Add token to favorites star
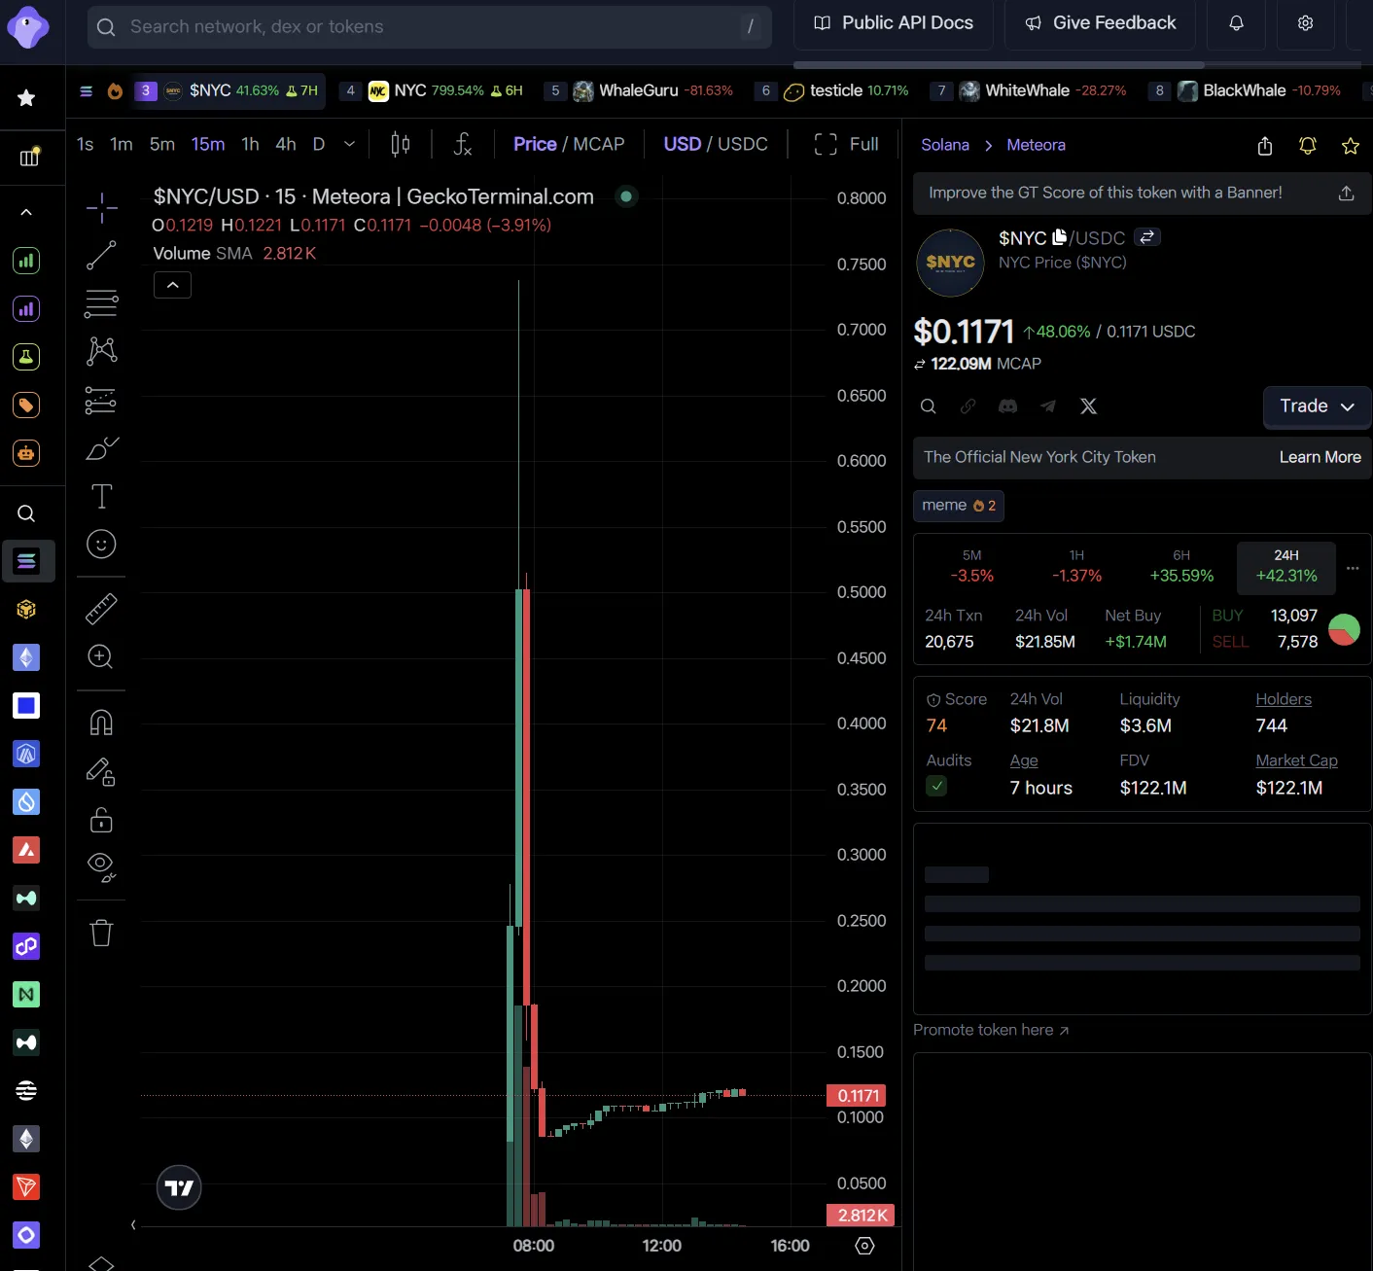Image resolution: width=1373 pixels, height=1271 pixels. (x=1350, y=146)
